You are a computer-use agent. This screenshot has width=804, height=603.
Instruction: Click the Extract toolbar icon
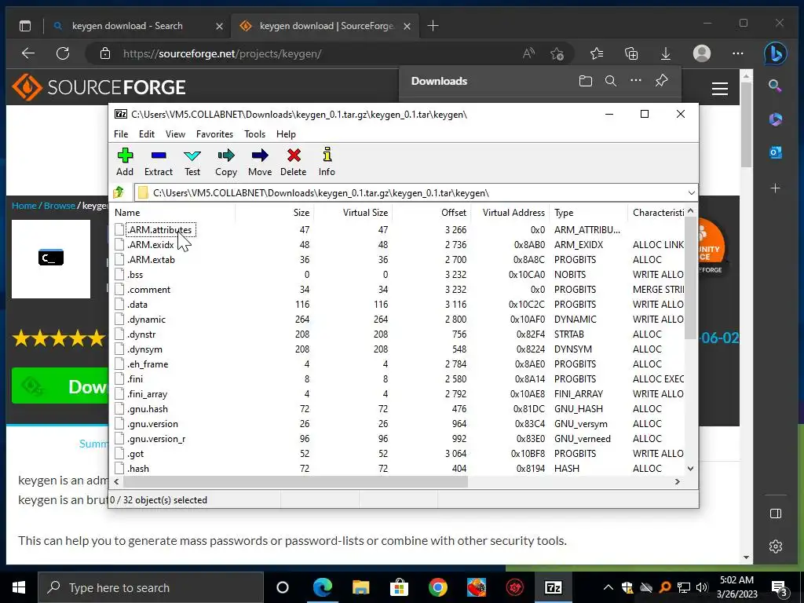tap(159, 162)
